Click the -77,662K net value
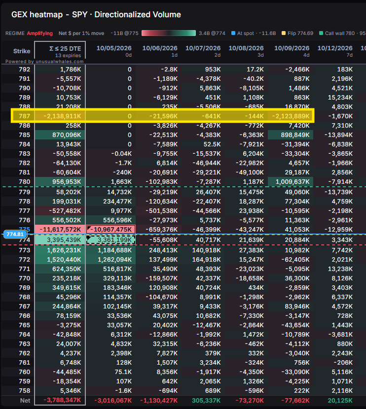The height and width of the screenshot is (409, 366). pos(295,401)
